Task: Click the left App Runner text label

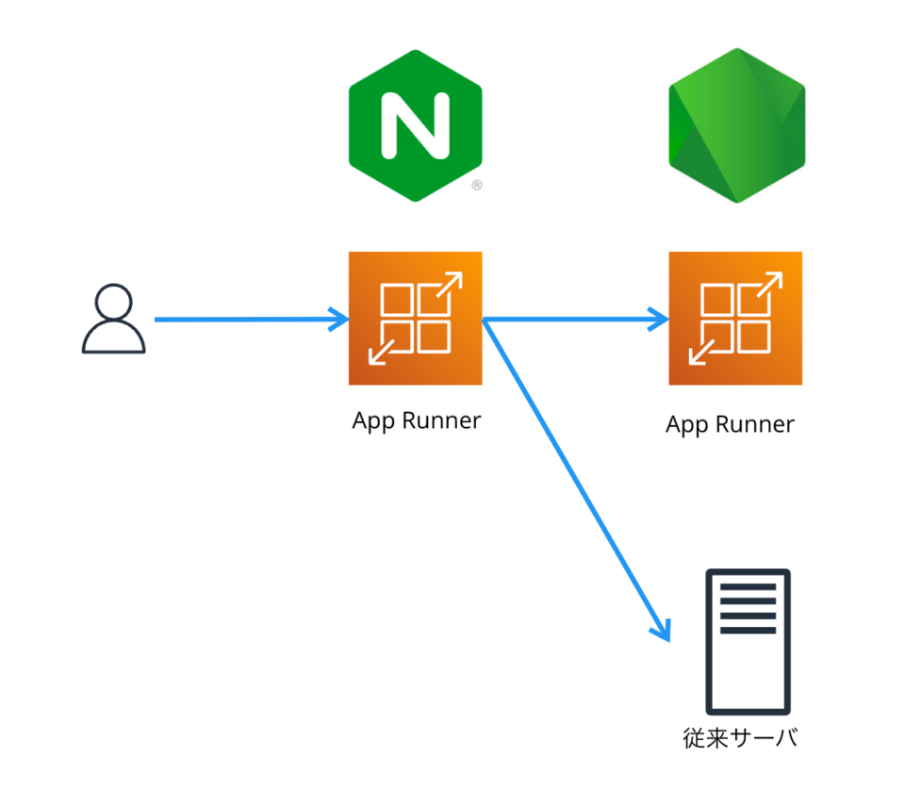Action: click(x=416, y=420)
